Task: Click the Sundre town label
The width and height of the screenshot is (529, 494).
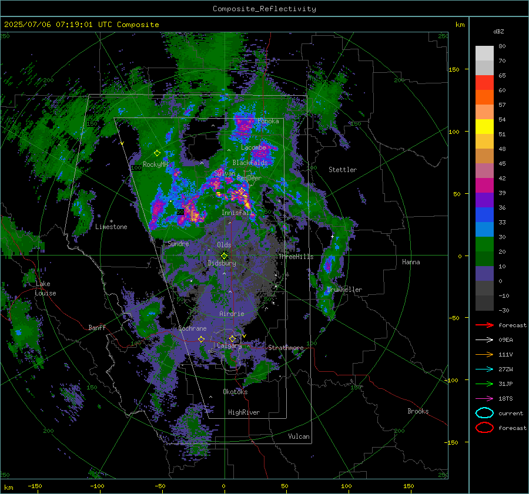Action: click(178, 244)
